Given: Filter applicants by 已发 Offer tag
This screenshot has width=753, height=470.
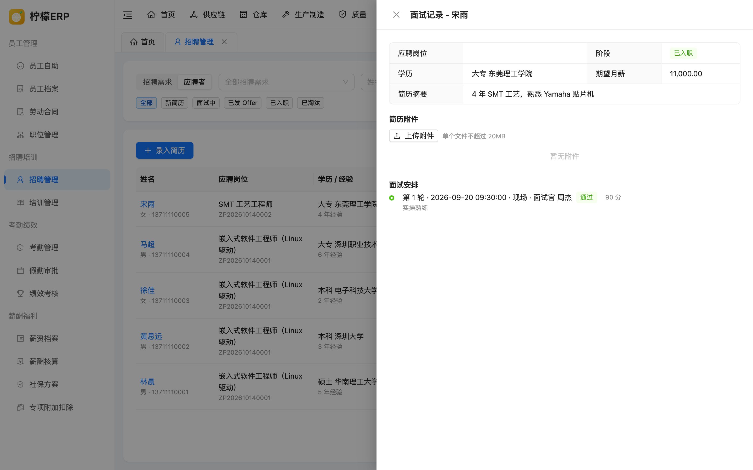Looking at the screenshot, I should pos(243,103).
